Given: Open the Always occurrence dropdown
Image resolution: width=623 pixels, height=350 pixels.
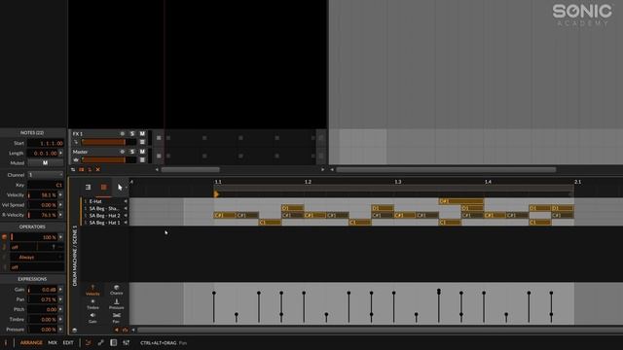Looking at the screenshot, I should [37, 257].
